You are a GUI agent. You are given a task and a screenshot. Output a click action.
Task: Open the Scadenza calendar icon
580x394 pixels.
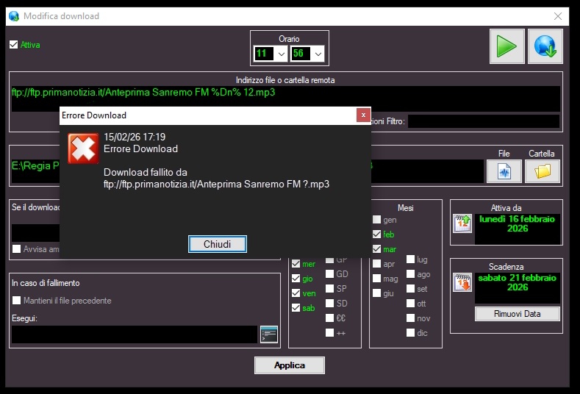(x=462, y=282)
